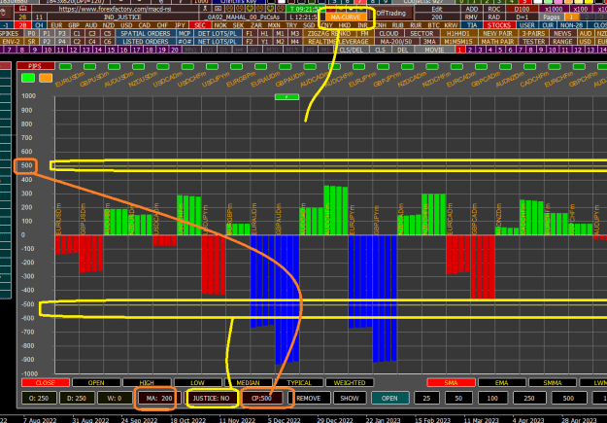
Task: Select CLOSE price type
Action: click(46, 383)
